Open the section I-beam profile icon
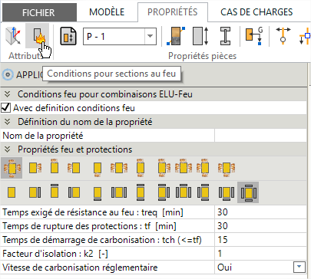This screenshot has width=311, height=279. pyautogui.click(x=225, y=36)
